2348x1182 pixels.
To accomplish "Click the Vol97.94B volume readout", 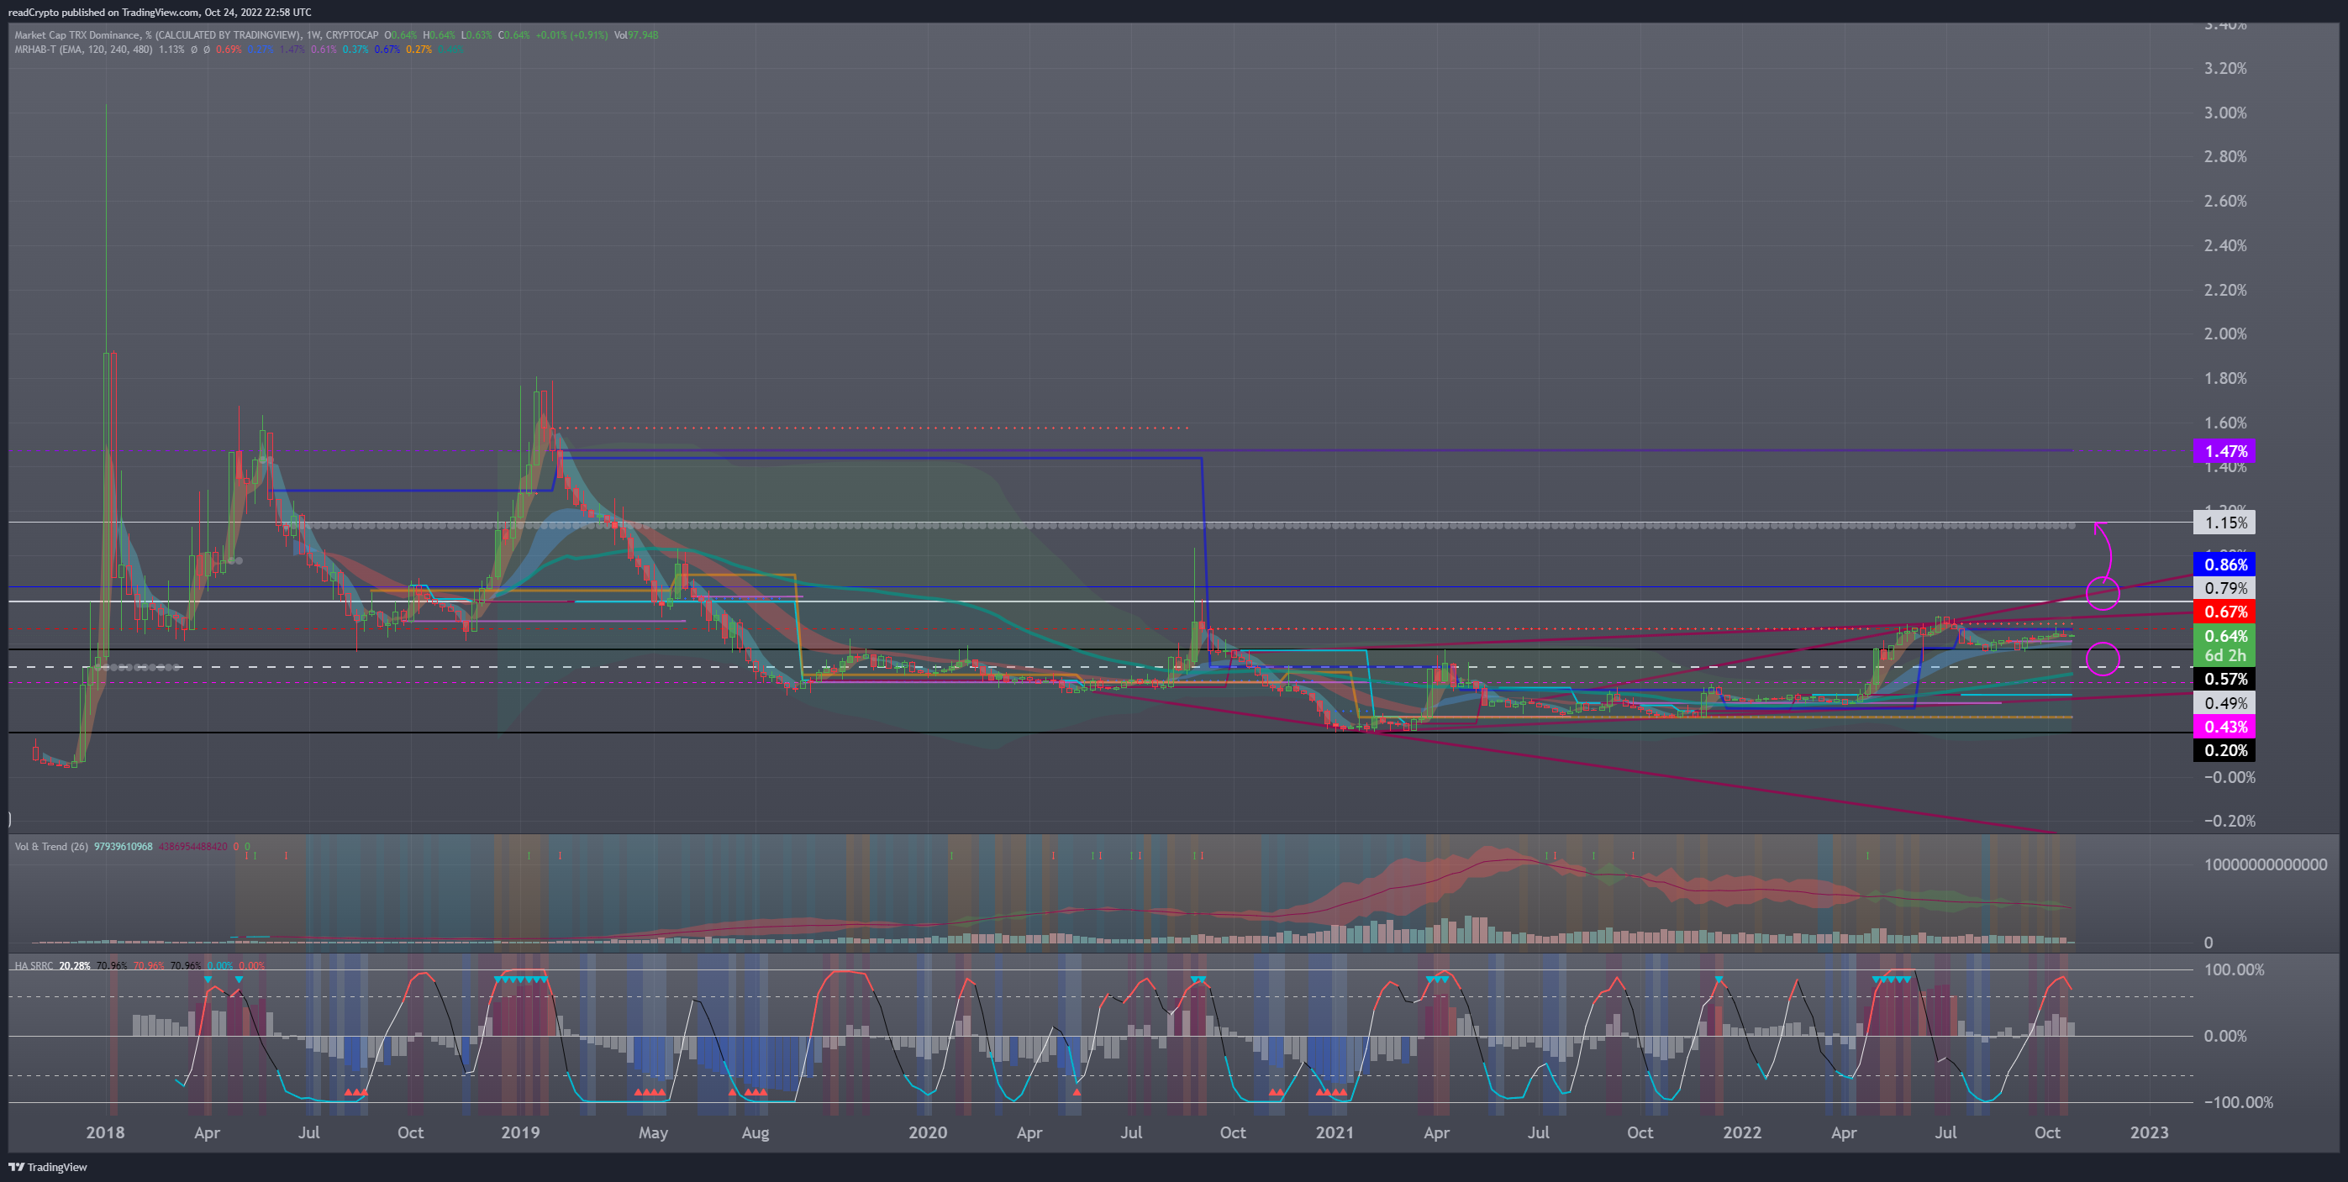I will 636,35.
